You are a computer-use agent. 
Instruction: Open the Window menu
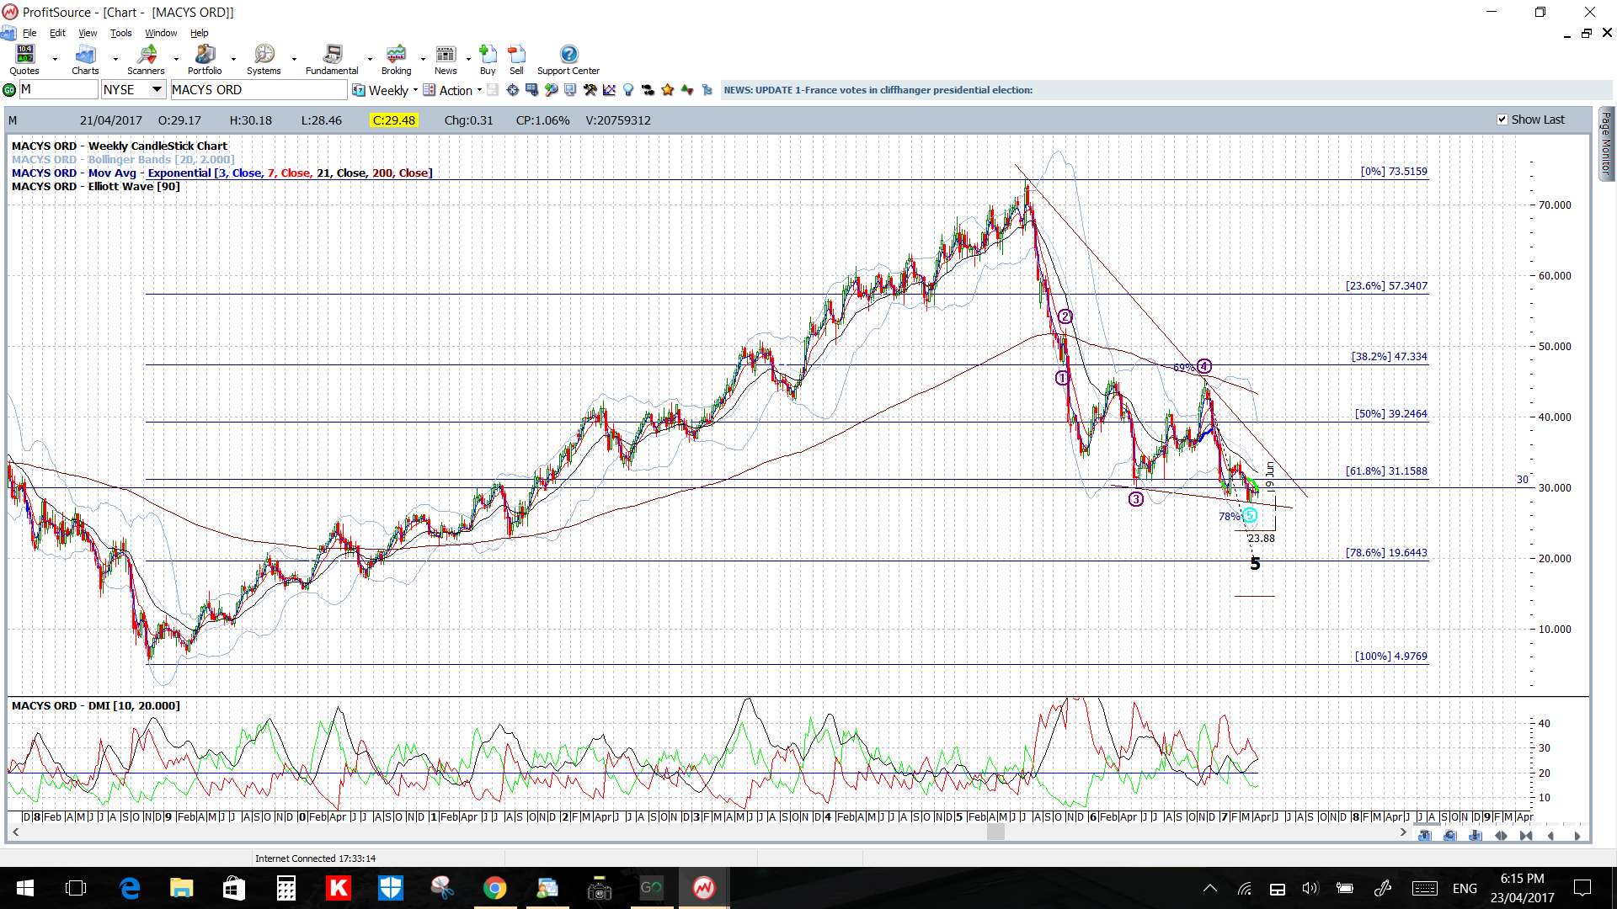click(161, 33)
